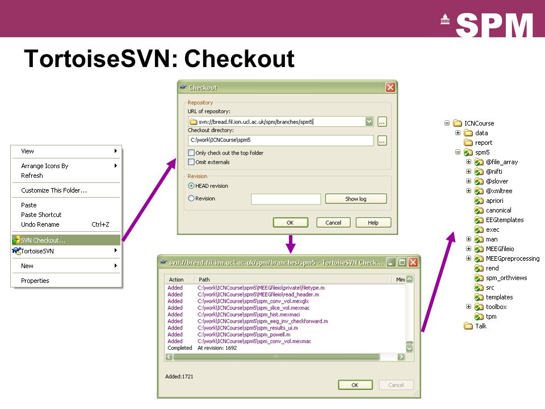Click horizontal scrollbar left arrow

coord(169,357)
